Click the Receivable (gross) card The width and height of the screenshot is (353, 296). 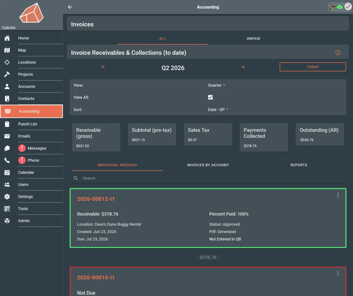[x=96, y=137]
